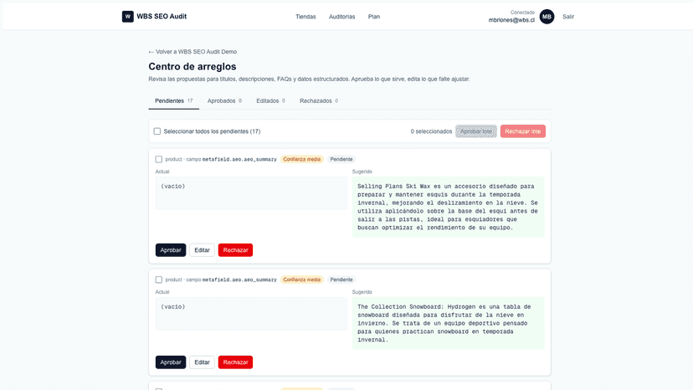Click Pendiente badge on Ski Wax card
This screenshot has width=693, height=390.
(341, 159)
